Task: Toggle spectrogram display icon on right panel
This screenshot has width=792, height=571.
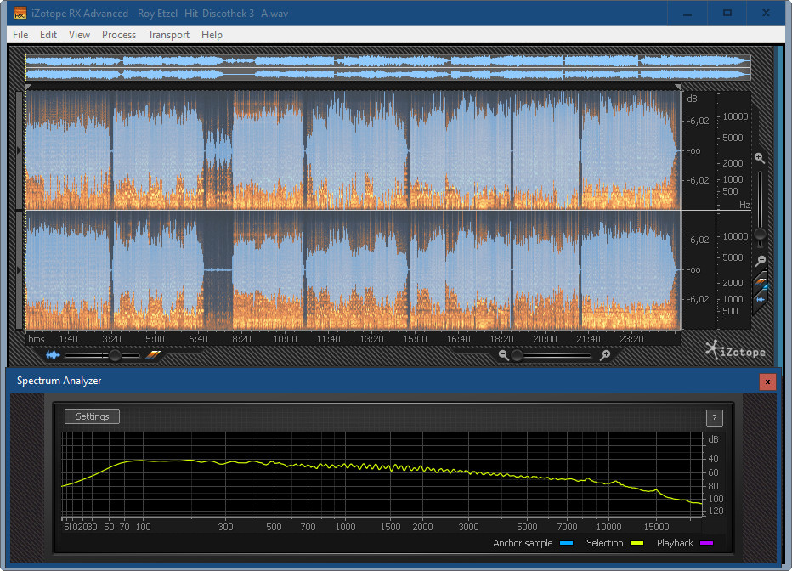Action: [x=761, y=281]
